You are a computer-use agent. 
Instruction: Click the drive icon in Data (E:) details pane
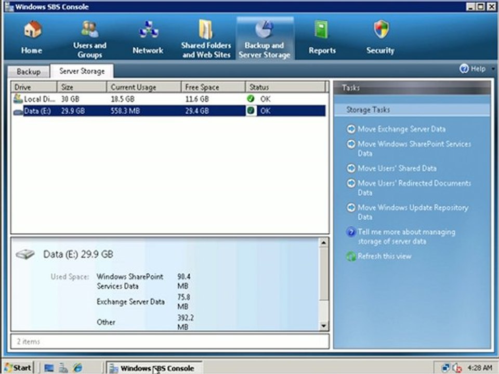click(25, 255)
